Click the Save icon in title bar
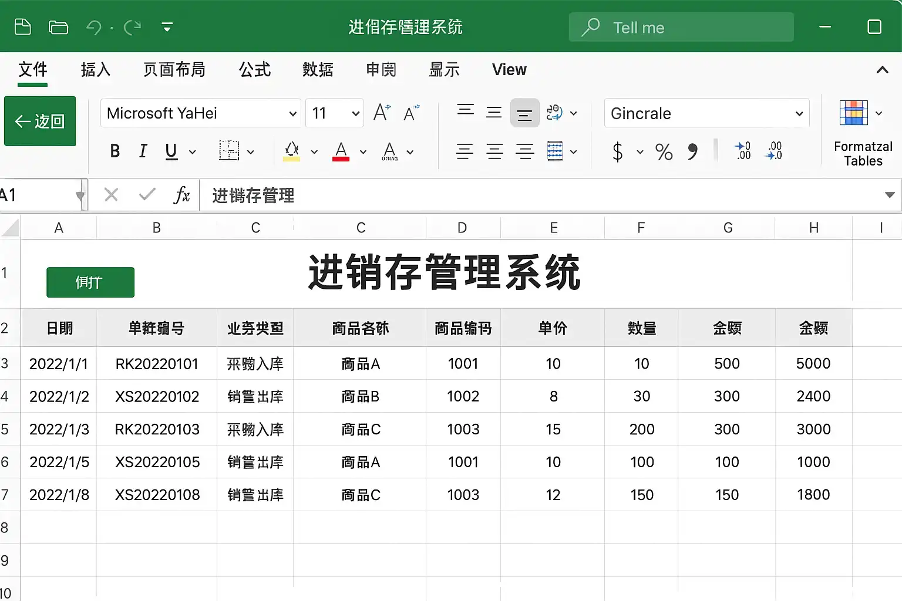This screenshot has width=902, height=601. (x=22, y=27)
